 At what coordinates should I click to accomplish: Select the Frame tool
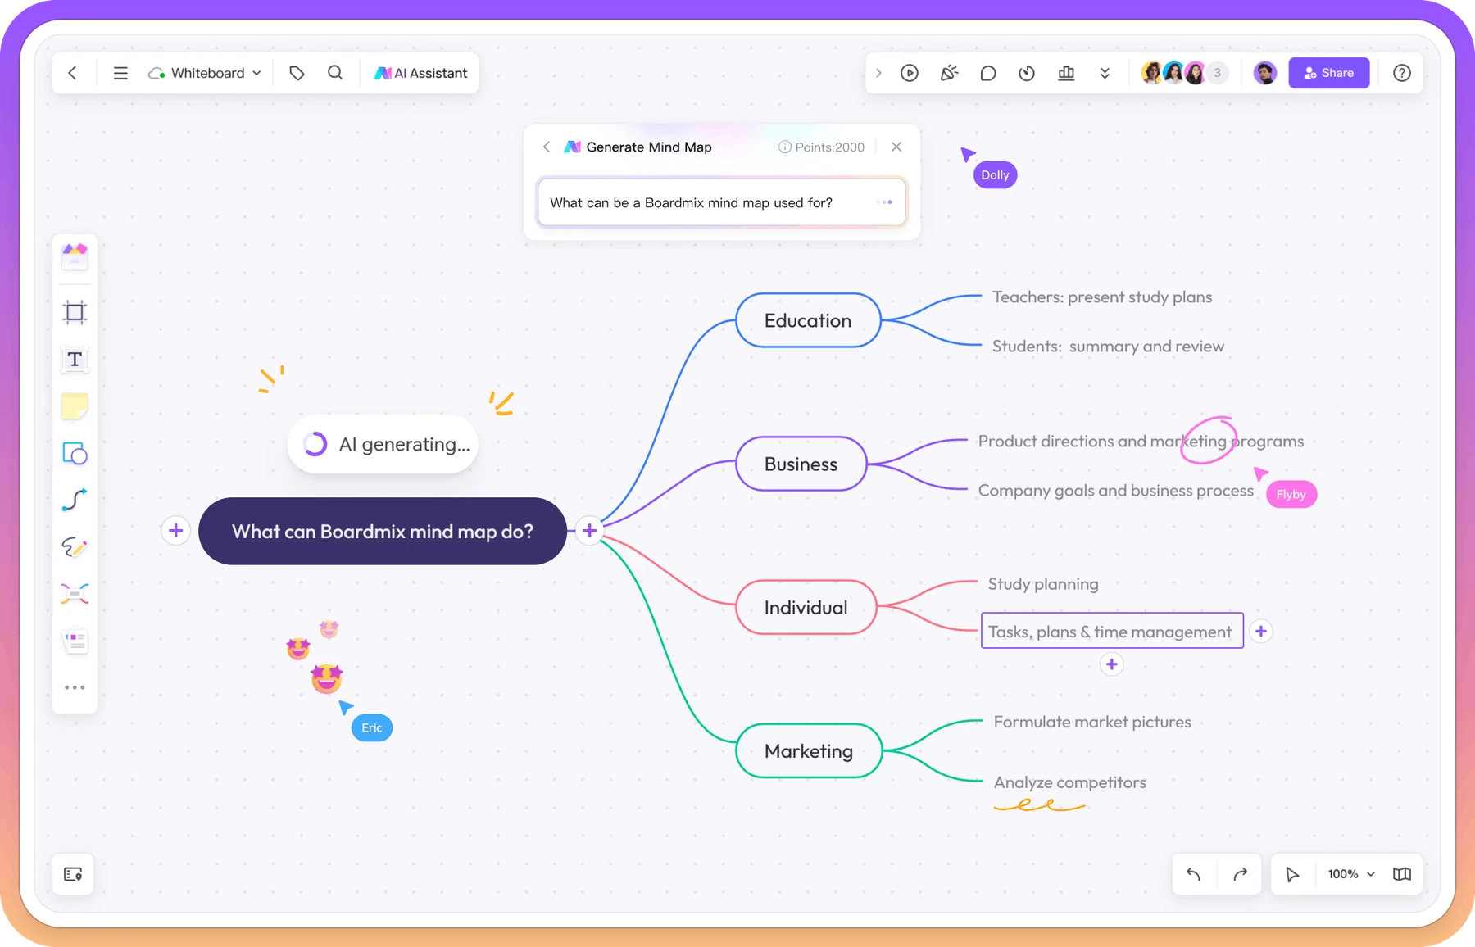click(75, 311)
